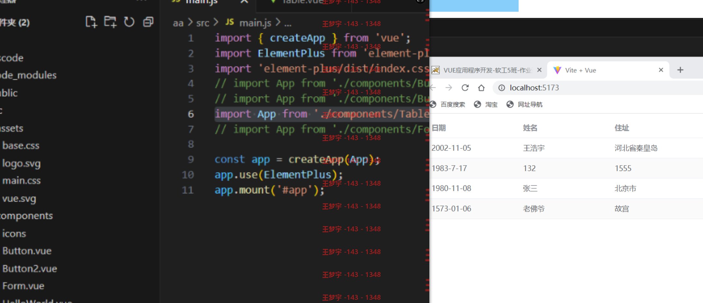The height and width of the screenshot is (303, 703).
Task: Refresh the explorer file tree
Action: [129, 22]
